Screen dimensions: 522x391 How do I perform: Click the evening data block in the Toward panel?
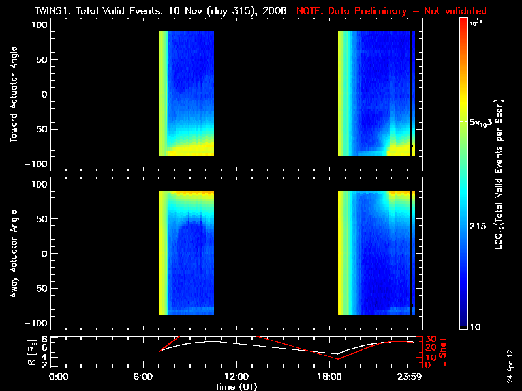pos(376,93)
